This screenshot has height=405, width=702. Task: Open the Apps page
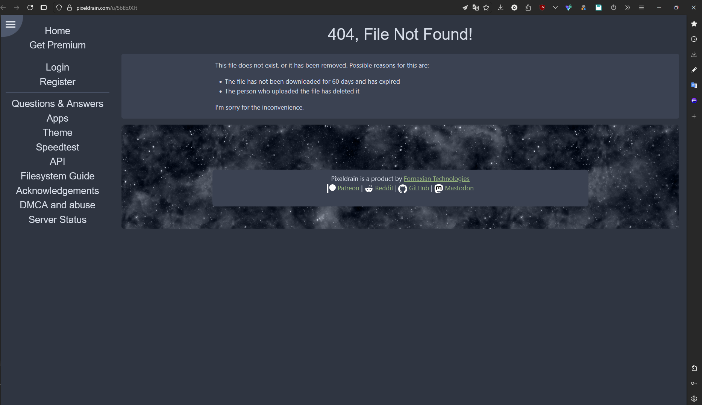[58, 118]
